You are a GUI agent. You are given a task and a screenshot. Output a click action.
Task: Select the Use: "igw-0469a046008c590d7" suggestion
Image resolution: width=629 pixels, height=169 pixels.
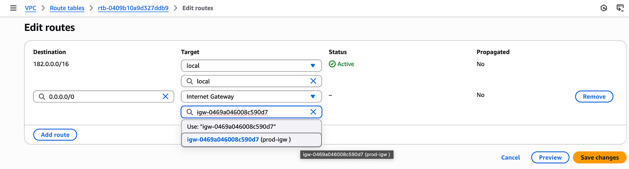(x=251, y=126)
